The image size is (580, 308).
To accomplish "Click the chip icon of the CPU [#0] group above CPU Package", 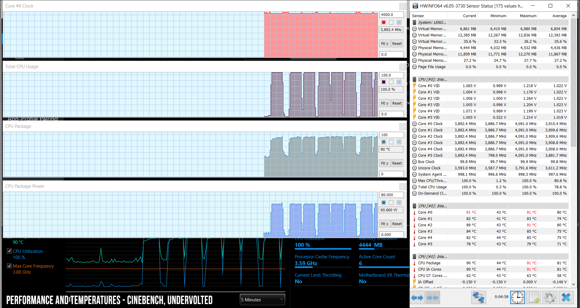I will [x=414, y=256].
